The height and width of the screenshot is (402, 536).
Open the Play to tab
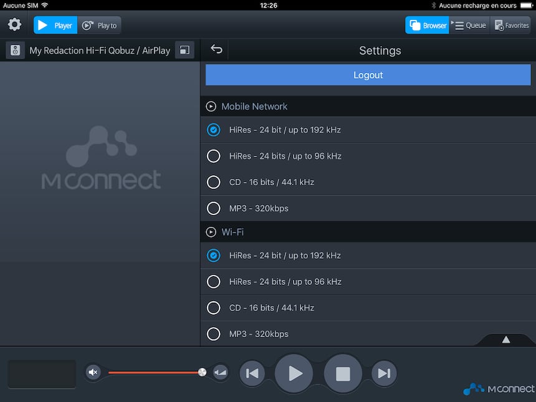[x=100, y=26]
